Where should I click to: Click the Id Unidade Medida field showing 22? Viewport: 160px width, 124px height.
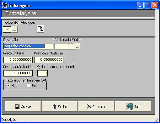click(x=65, y=46)
